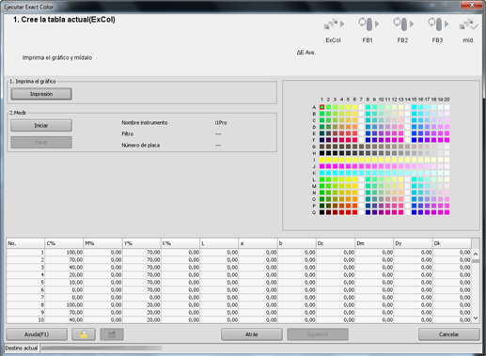The height and width of the screenshot is (356, 486).
Task: Click the Siguiente button
Action: pyautogui.click(x=318, y=334)
